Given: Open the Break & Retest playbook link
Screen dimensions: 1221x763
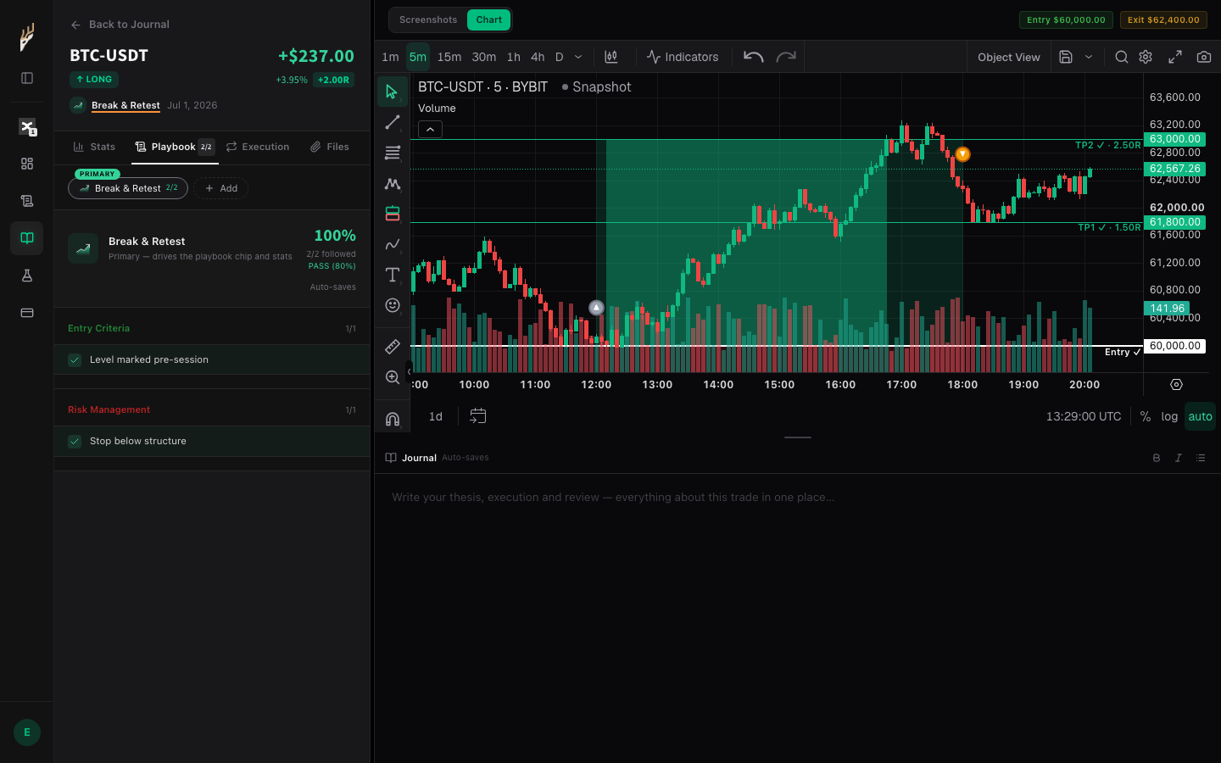Looking at the screenshot, I should [x=125, y=105].
